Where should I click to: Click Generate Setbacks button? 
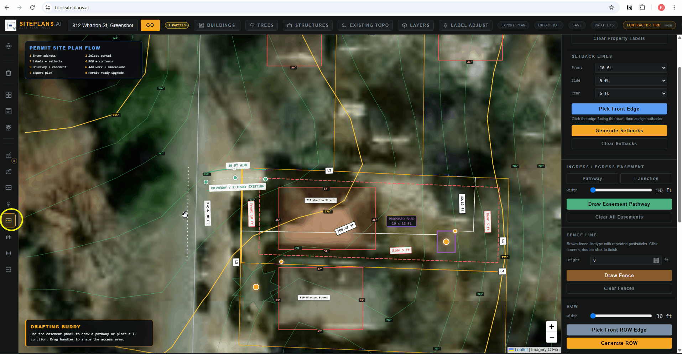click(619, 130)
